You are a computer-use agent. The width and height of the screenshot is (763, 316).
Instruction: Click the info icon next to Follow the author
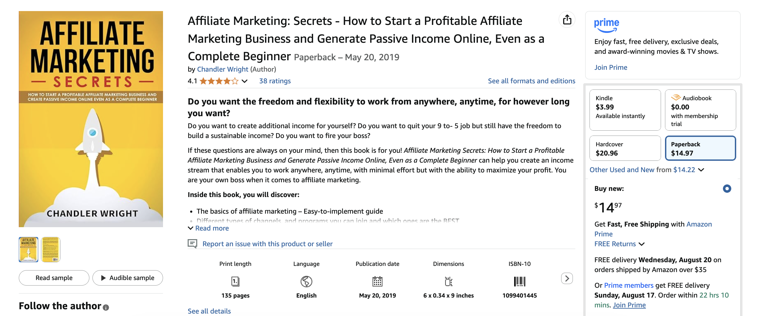click(106, 307)
